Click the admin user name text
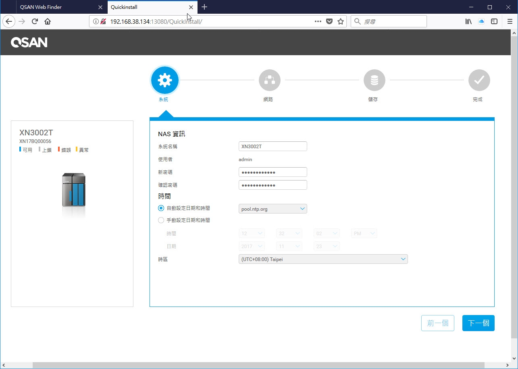Screen dimensions: 518x369 pyautogui.click(x=245, y=160)
